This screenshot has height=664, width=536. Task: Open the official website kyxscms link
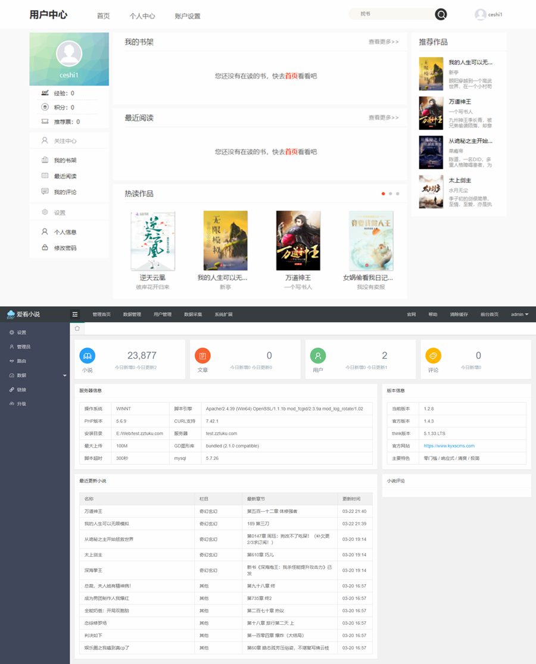pyautogui.click(x=449, y=446)
